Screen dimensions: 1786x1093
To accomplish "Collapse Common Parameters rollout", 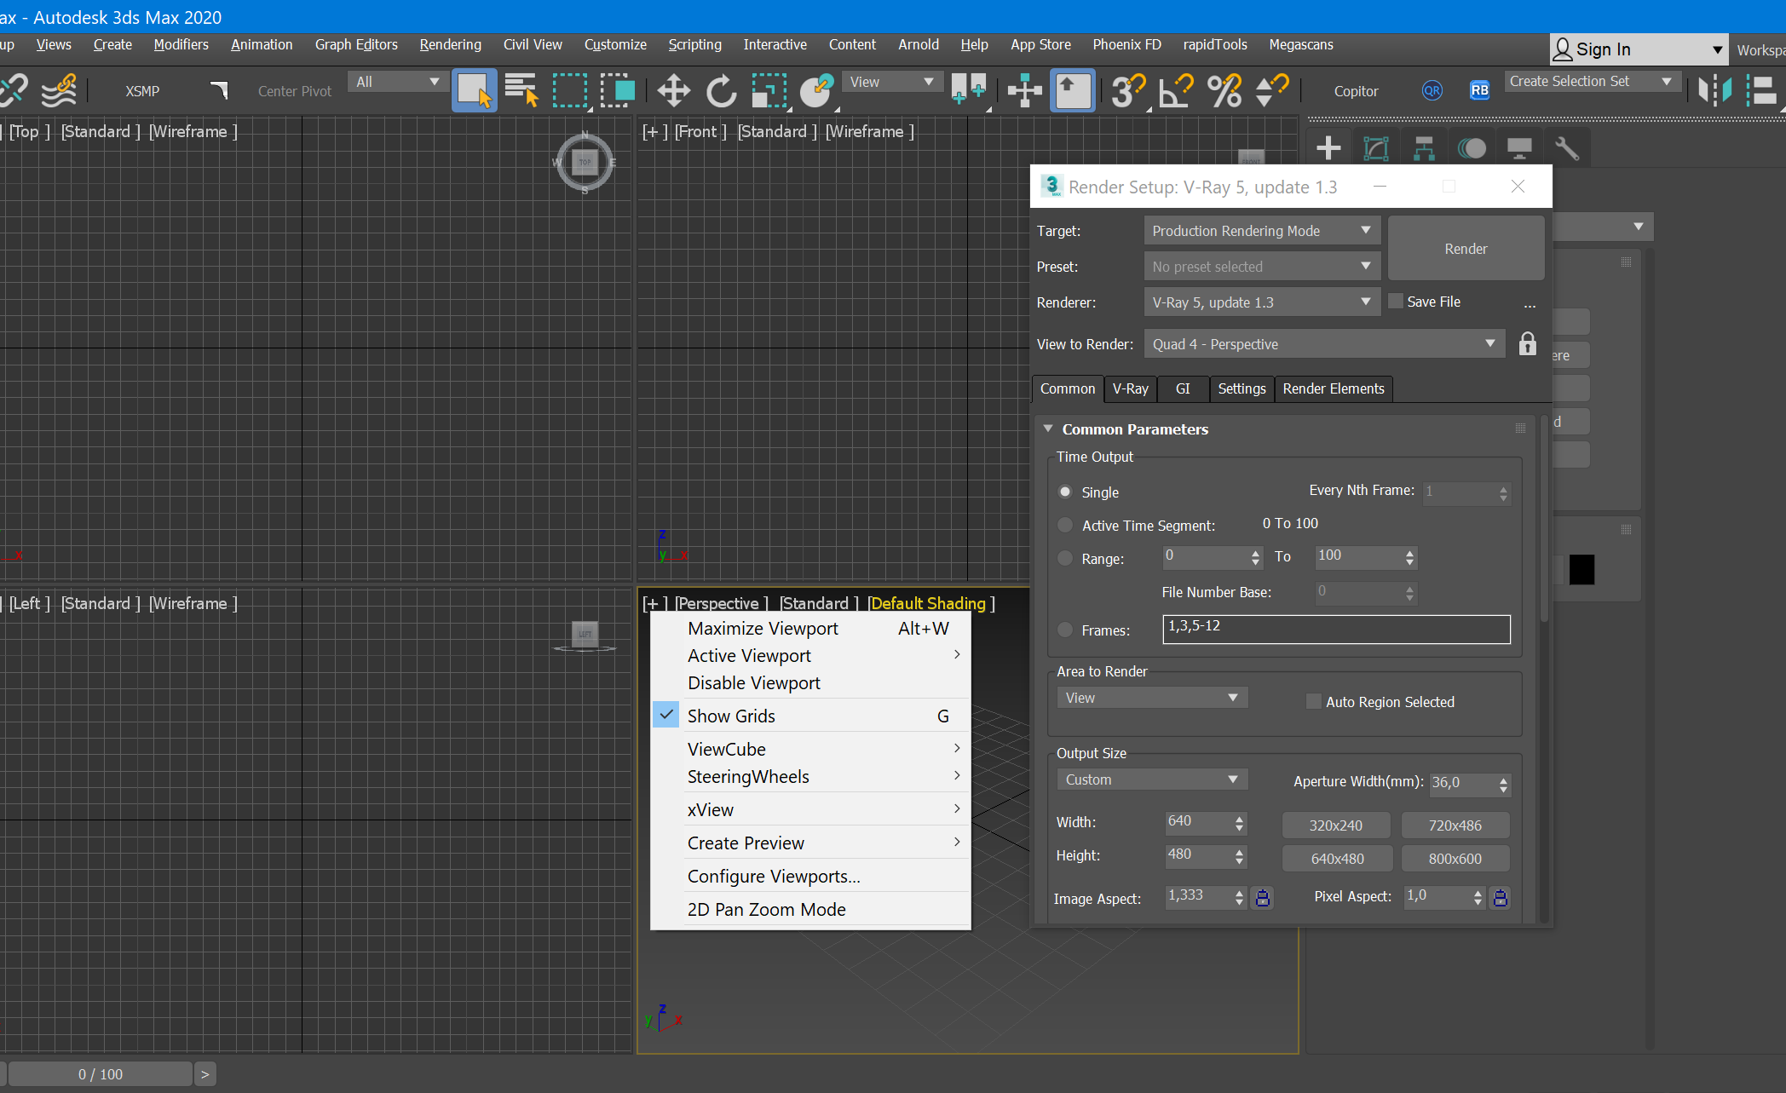I will coord(1048,429).
